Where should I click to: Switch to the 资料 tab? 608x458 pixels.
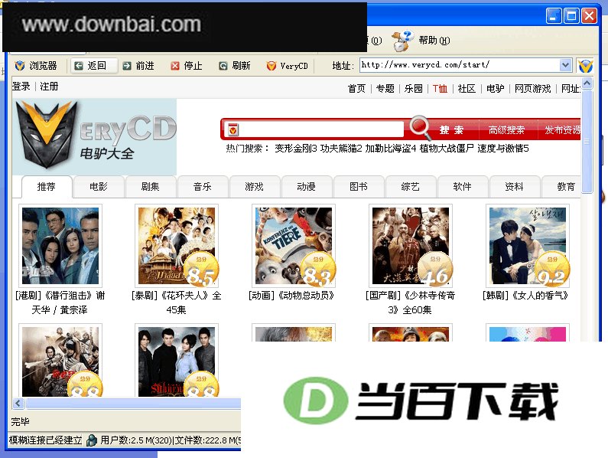point(515,187)
